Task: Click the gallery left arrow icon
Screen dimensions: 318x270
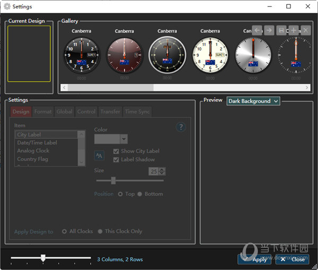Action: (x=257, y=30)
